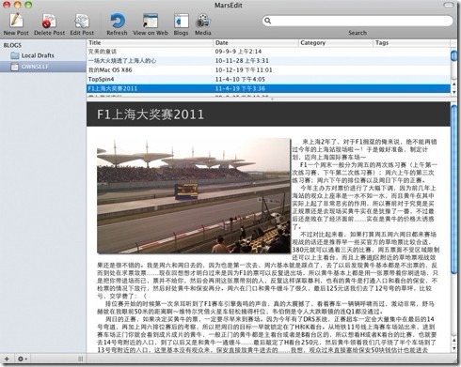461x367 pixels.
Task: Select the 我的Mac OS X86 post
Action: point(268,69)
